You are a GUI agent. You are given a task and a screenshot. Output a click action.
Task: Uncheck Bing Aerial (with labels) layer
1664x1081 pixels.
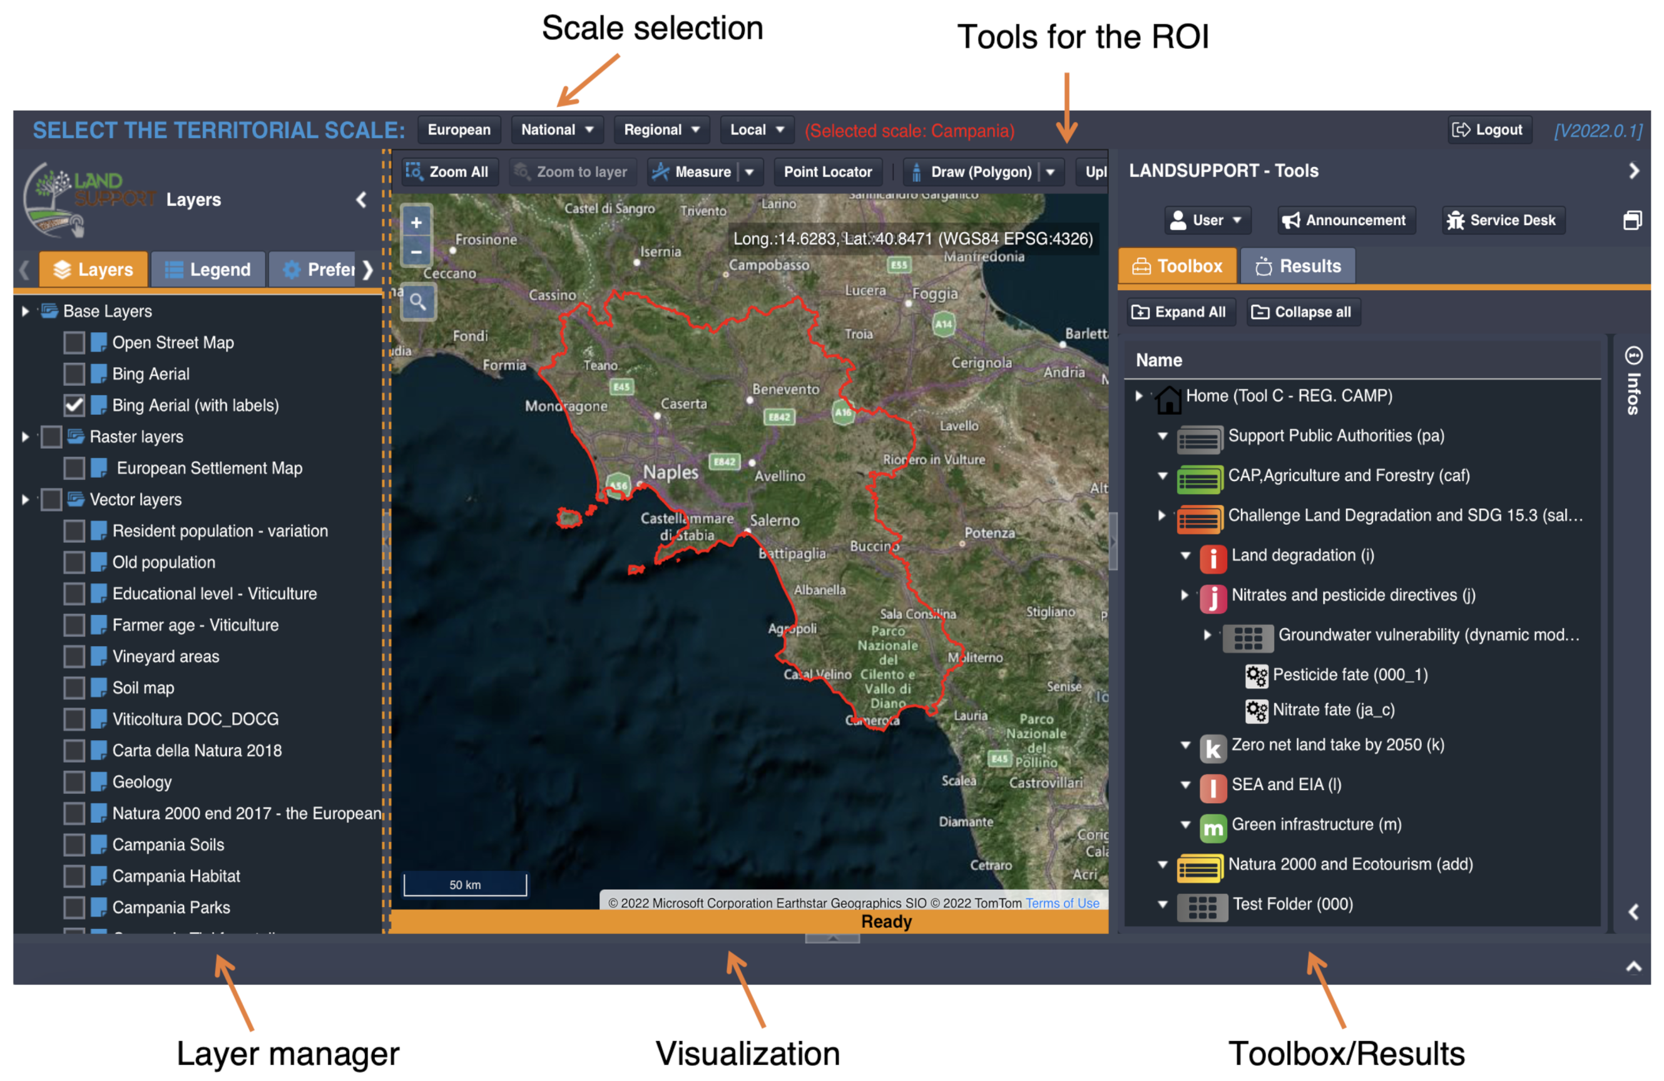pyautogui.click(x=74, y=405)
